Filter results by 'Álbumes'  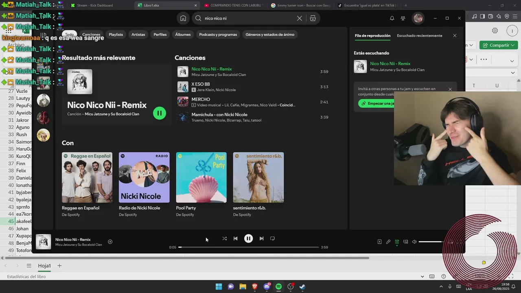click(183, 35)
